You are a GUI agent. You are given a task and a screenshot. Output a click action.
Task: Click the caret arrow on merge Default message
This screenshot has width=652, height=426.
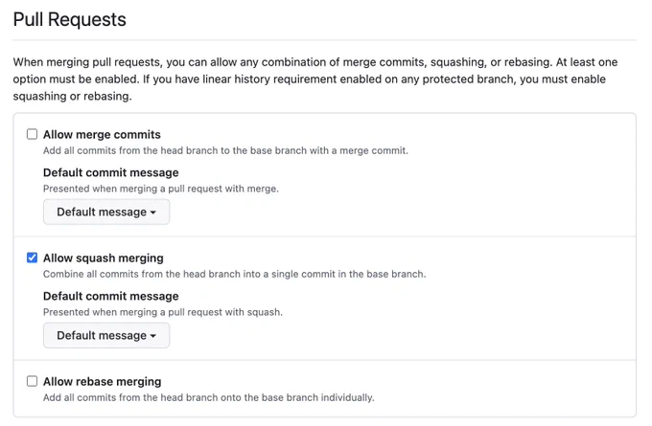point(153,213)
